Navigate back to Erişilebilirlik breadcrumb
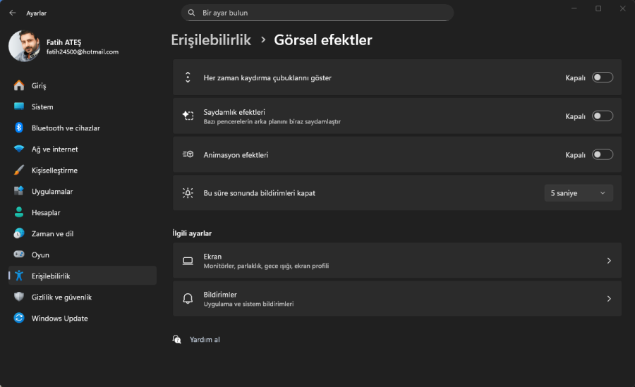 (211, 40)
